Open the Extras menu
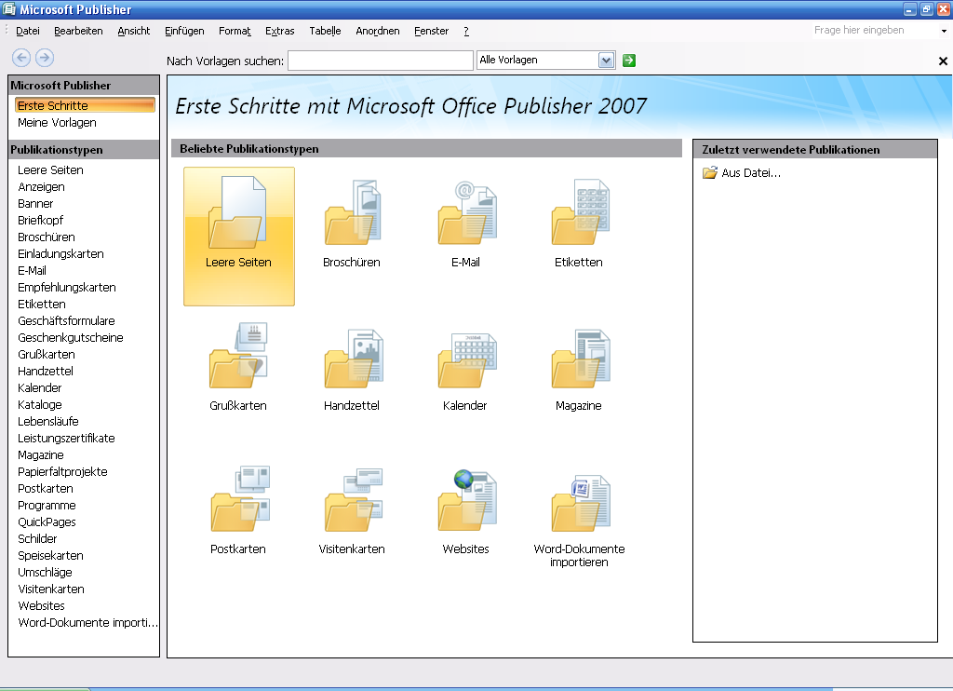 coord(279,31)
